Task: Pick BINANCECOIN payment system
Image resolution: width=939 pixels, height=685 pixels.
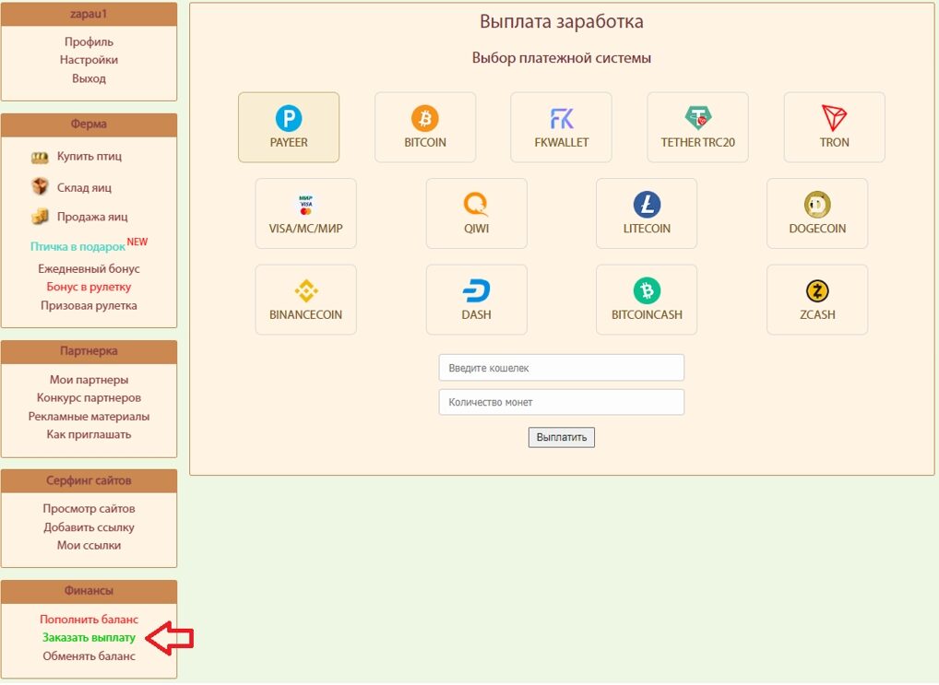Action: [306, 300]
